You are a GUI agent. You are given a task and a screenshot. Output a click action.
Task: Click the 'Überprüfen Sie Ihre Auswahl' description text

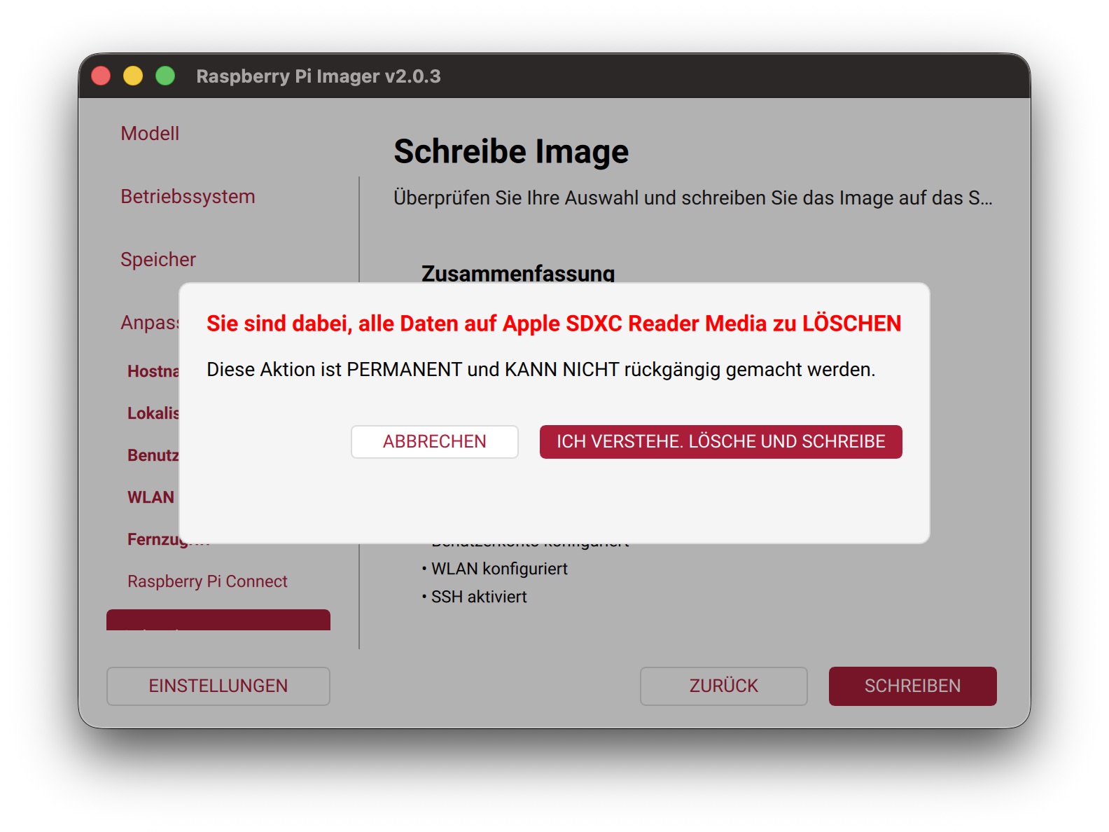click(692, 198)
